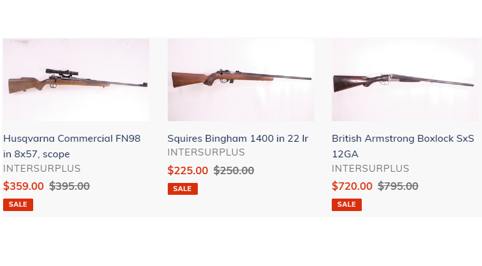Image resolution: width=482 pixels, height=266 pixels.
Task: Click the INTERSURPLUS vendor under the British Armstrong listing
Action: click(371, 169)
